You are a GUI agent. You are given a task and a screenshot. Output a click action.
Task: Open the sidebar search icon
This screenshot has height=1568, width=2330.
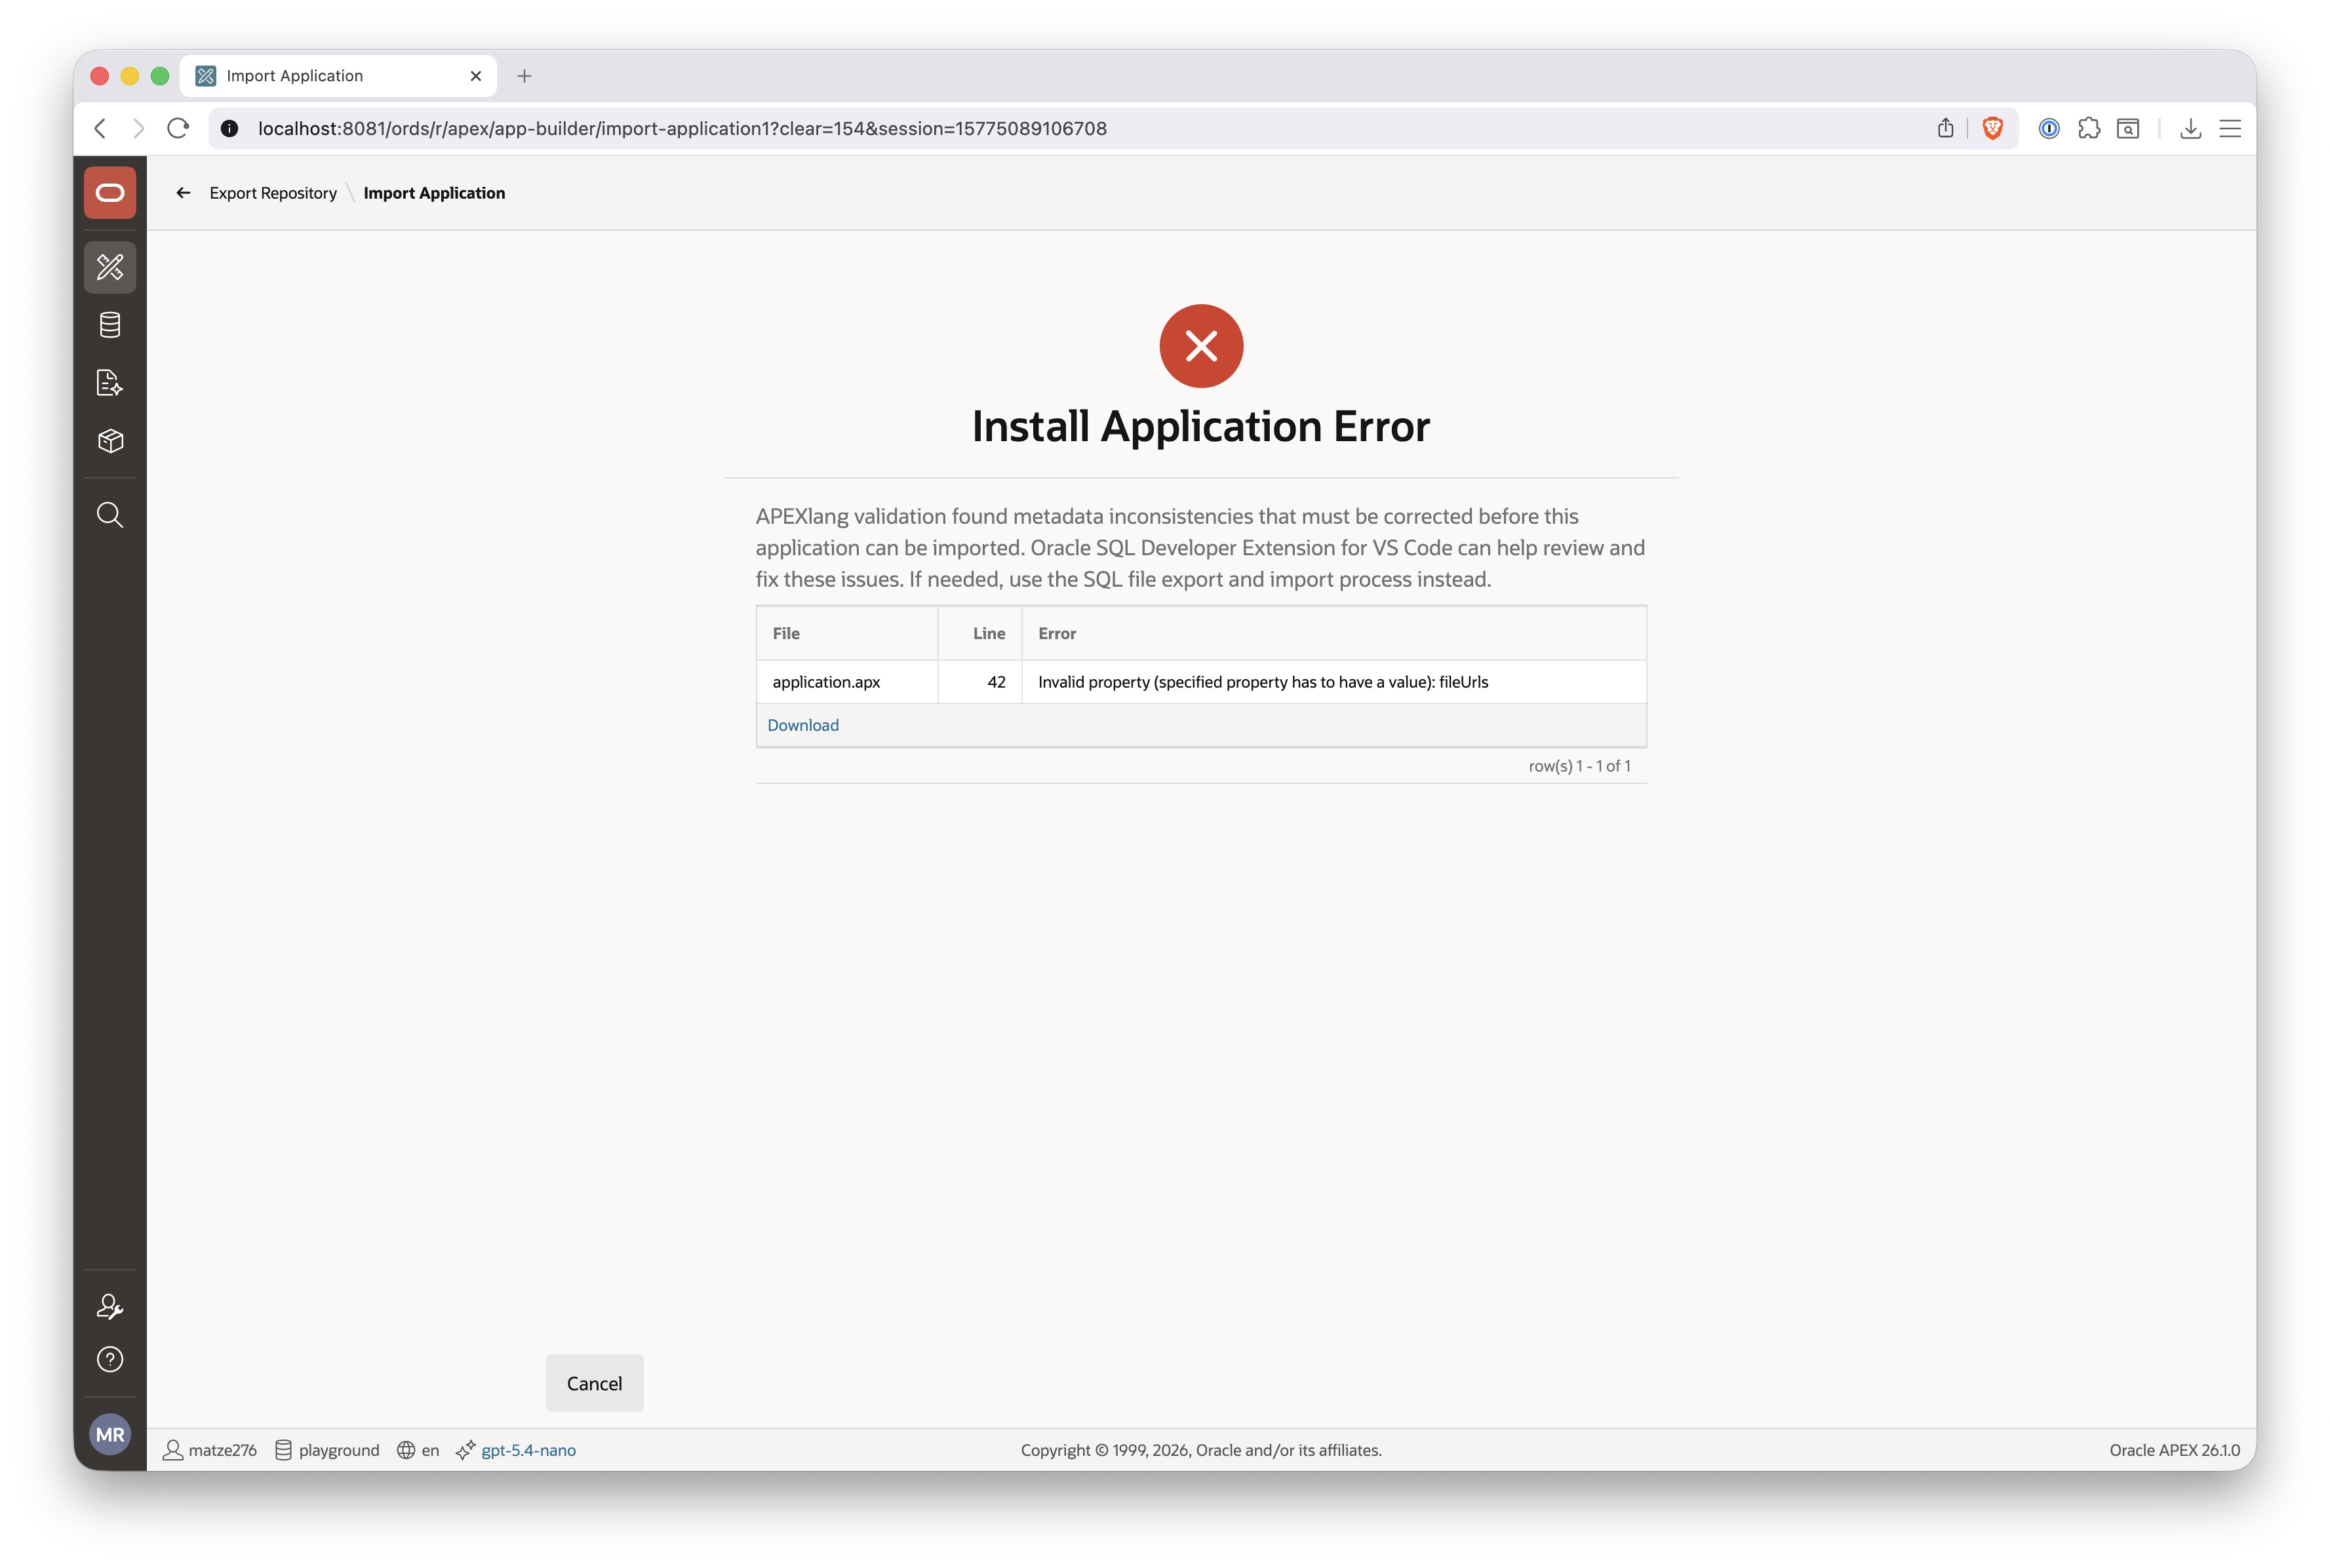[x=110, y=515]
